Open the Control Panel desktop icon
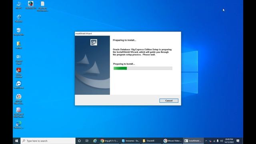The height and width of the screenshot is (144, 256). point(19,60)
